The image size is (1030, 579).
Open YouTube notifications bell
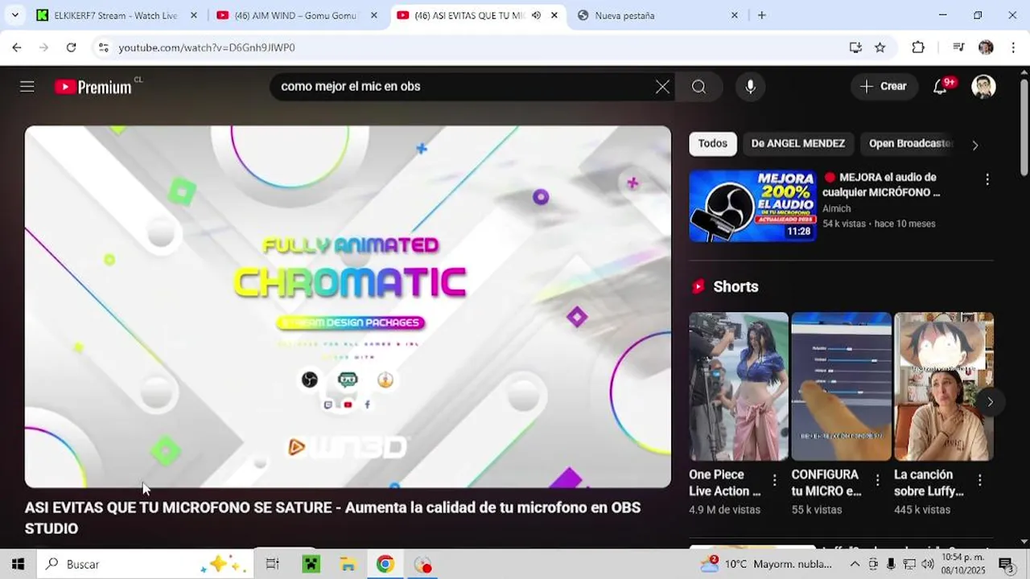point(940,87)
